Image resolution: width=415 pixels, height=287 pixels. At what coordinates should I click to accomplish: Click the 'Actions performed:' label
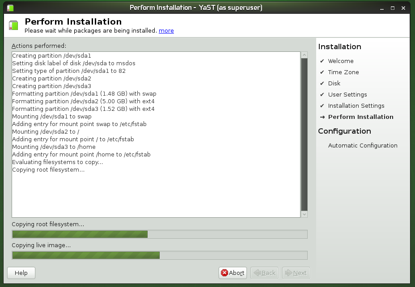[x=39, y=46]
